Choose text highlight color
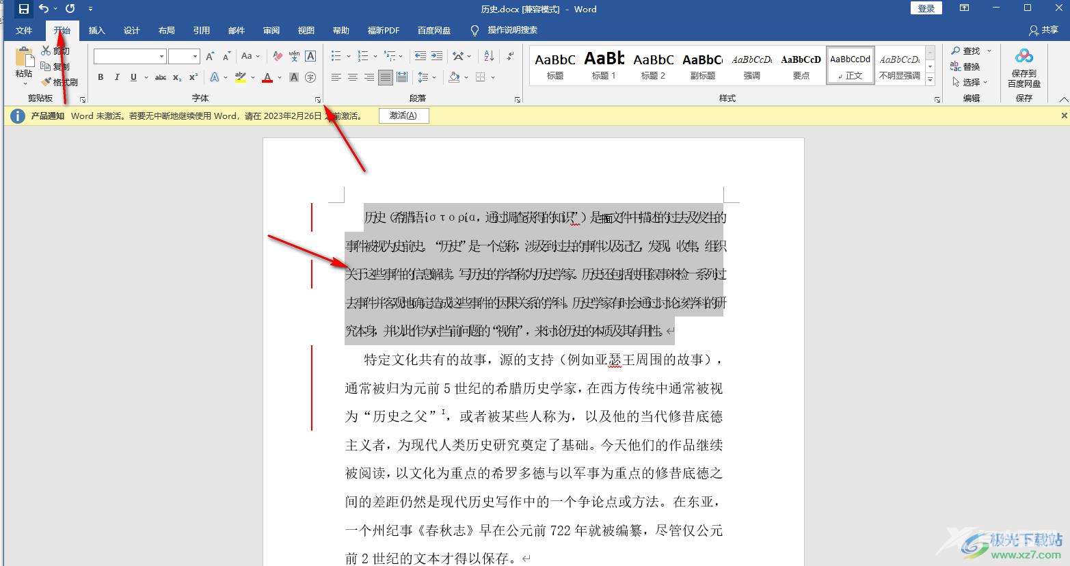 (x=241, y=77)
